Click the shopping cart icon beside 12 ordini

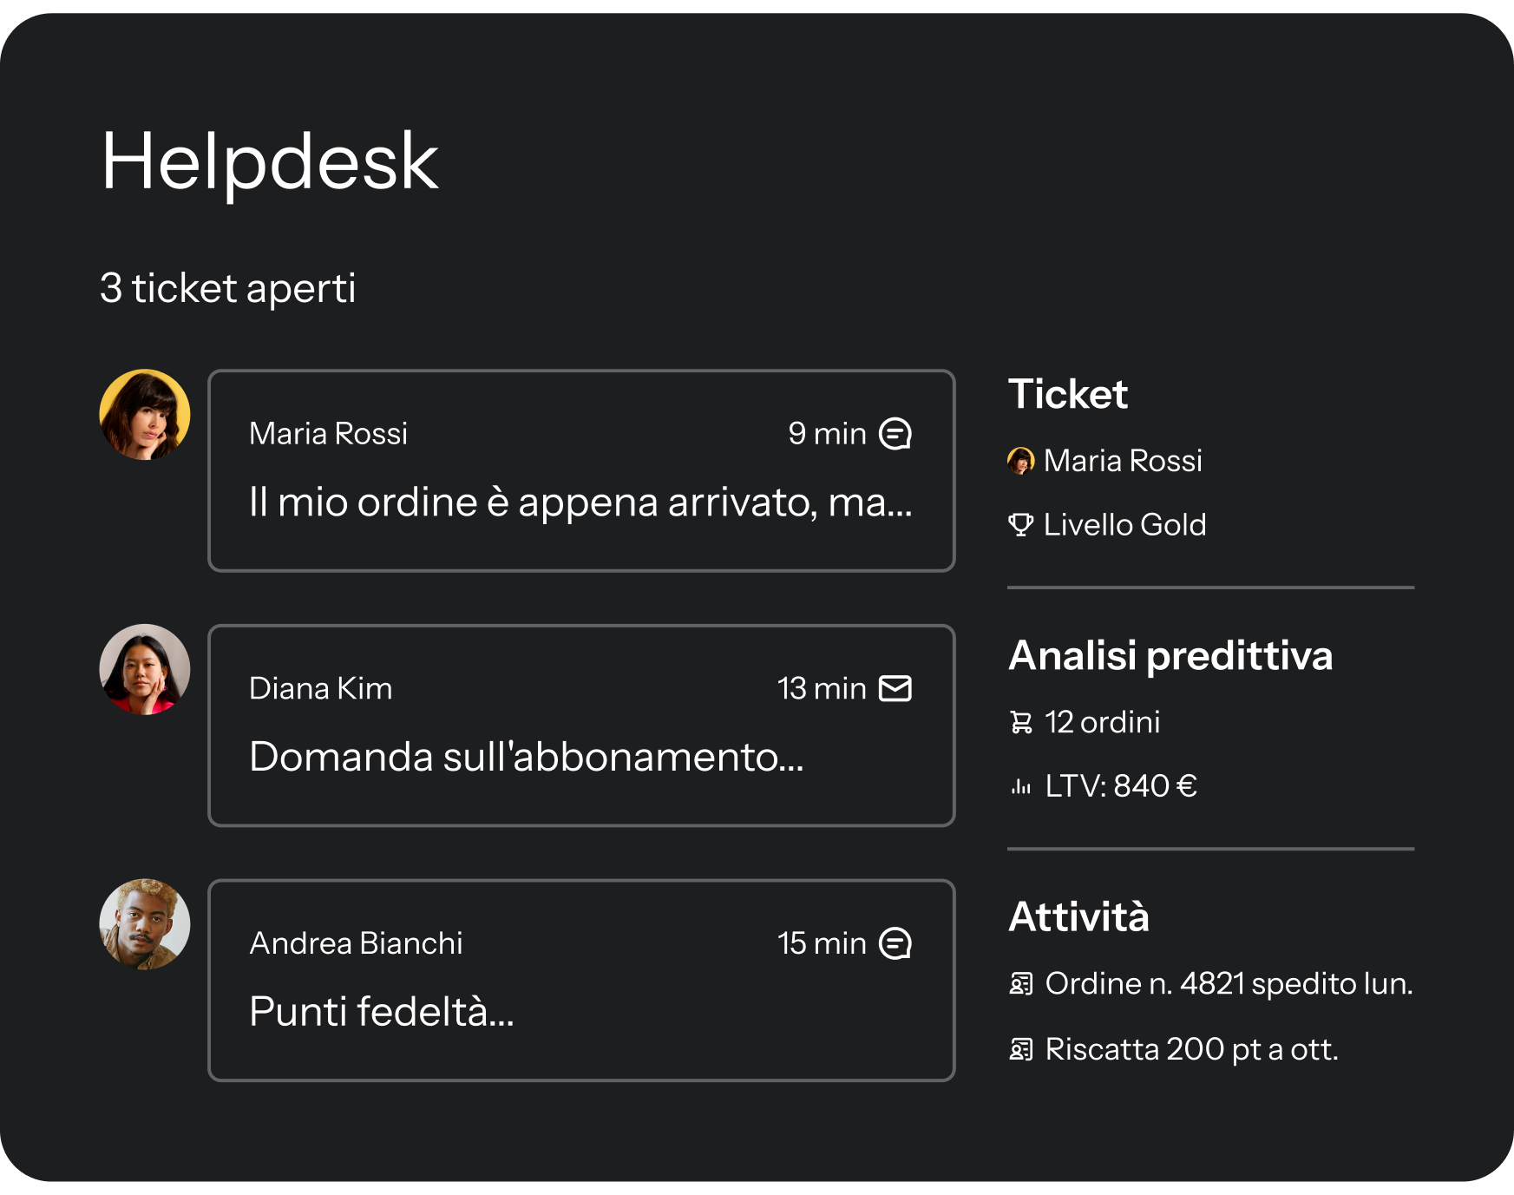coord(1021,722)
